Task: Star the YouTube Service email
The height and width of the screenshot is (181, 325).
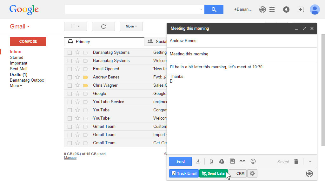Action: click(77, 102)
